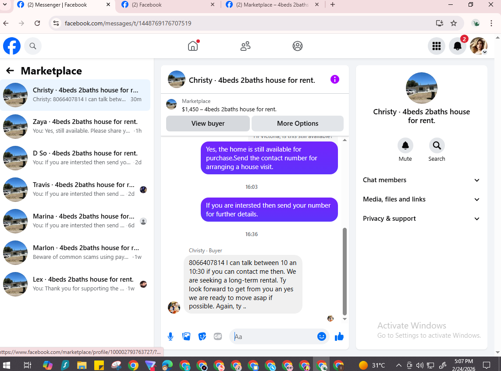Open the Facebook logo home link
501x371 pixels.
pyautogui.click(x=12, y=46)
